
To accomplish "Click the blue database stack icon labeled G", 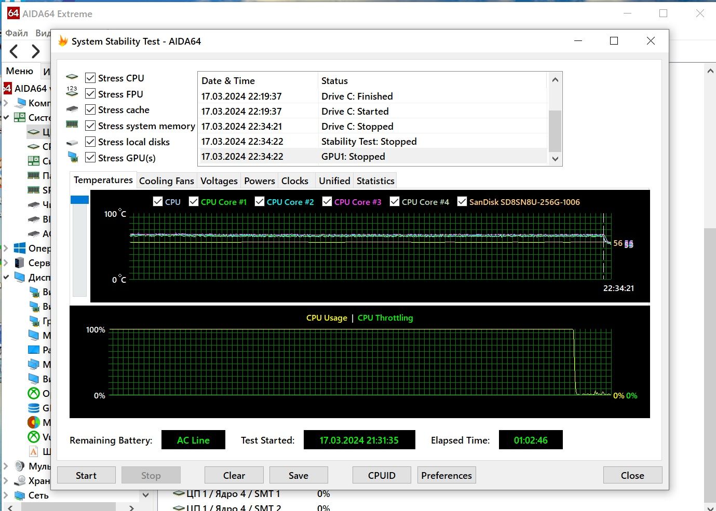I will tap(34, 408).
